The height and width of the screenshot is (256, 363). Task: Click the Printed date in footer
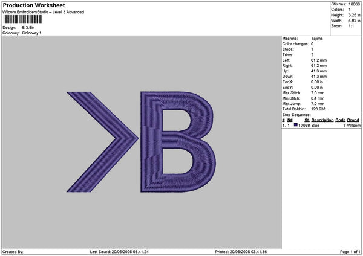pyautogui.click(x=241, y=251)
